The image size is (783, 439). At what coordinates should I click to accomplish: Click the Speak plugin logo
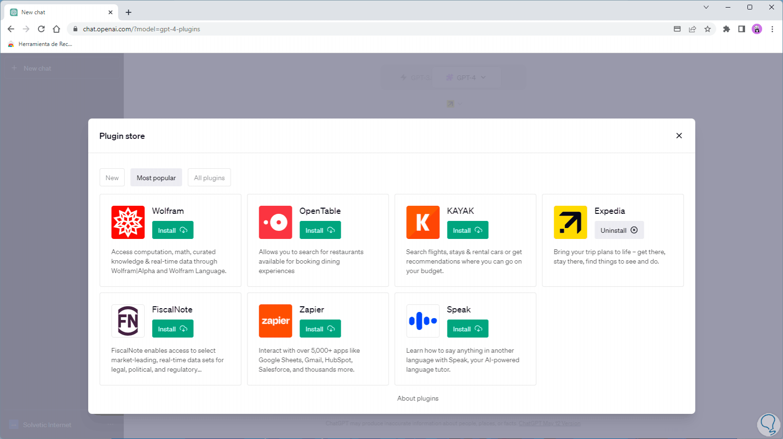pos(423,321)
